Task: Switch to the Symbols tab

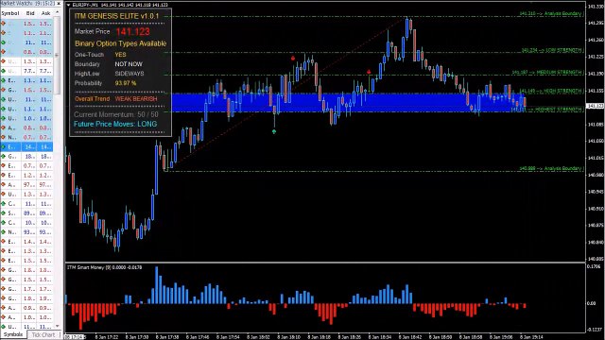Action: tap(13, 334)
